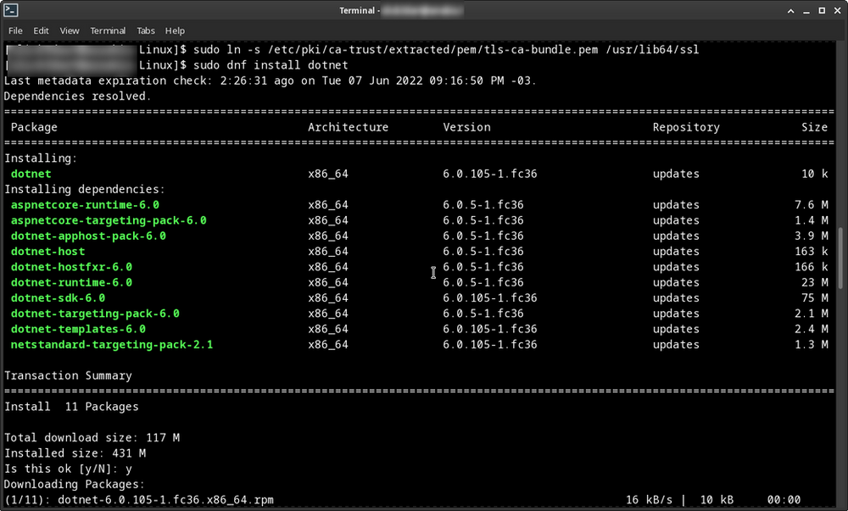Click 'dotnet-targeting-pack-6.0' package name
This screenshot has width=848, height=511.
(x=95, y=314)
